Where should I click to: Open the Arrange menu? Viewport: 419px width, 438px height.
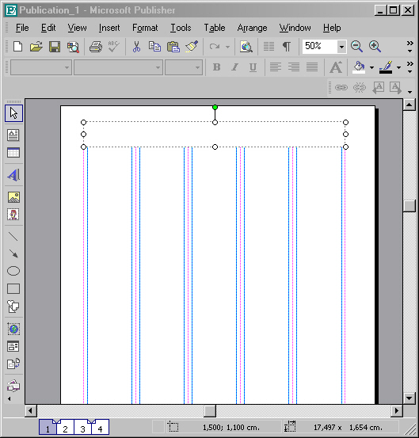[252, 28]
